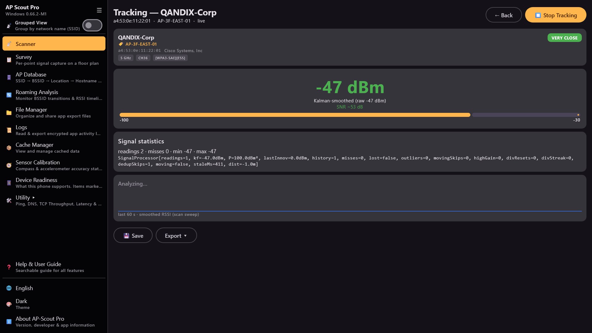Click the Cache Manager box icon

(x=9, y=148)
